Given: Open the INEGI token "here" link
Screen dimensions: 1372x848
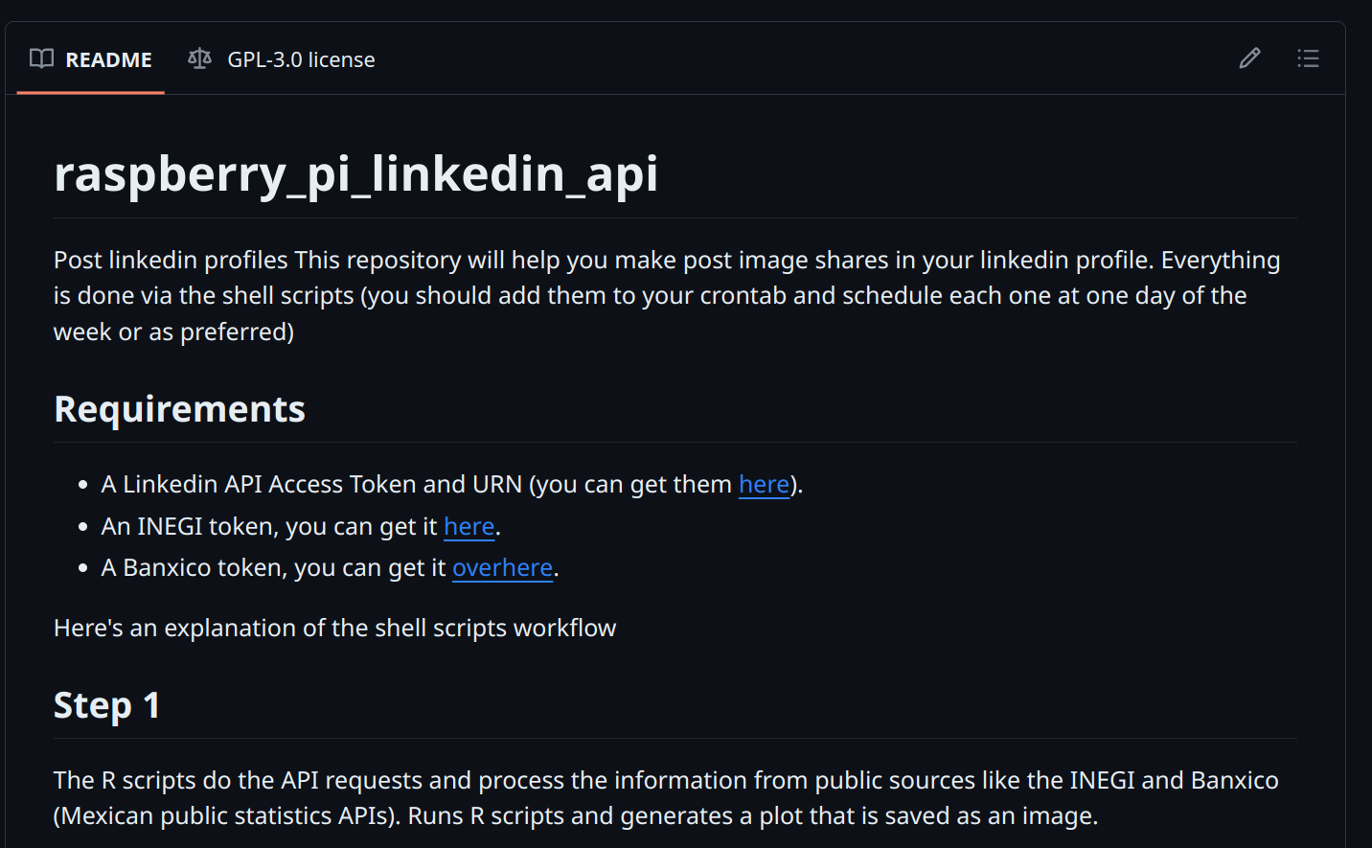Looking at the screenshot, I should [x=469, y=526].
